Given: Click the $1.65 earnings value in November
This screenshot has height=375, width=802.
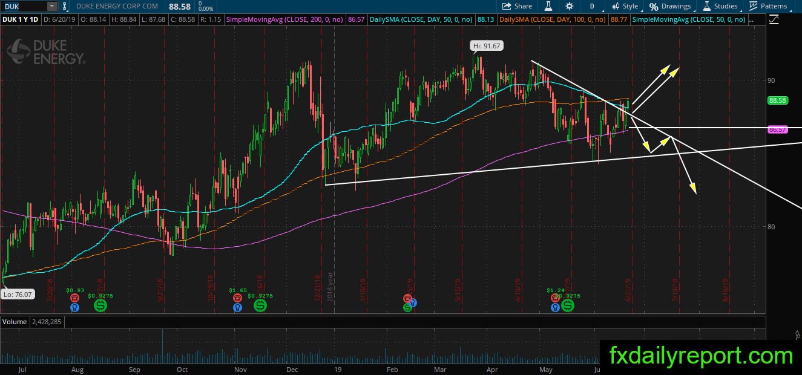Looking at the screenshot, I should (238, 290).
